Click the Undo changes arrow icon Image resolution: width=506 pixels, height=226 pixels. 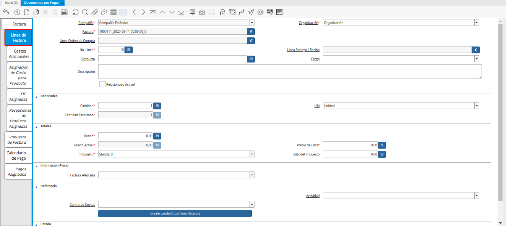pos(6,12)
